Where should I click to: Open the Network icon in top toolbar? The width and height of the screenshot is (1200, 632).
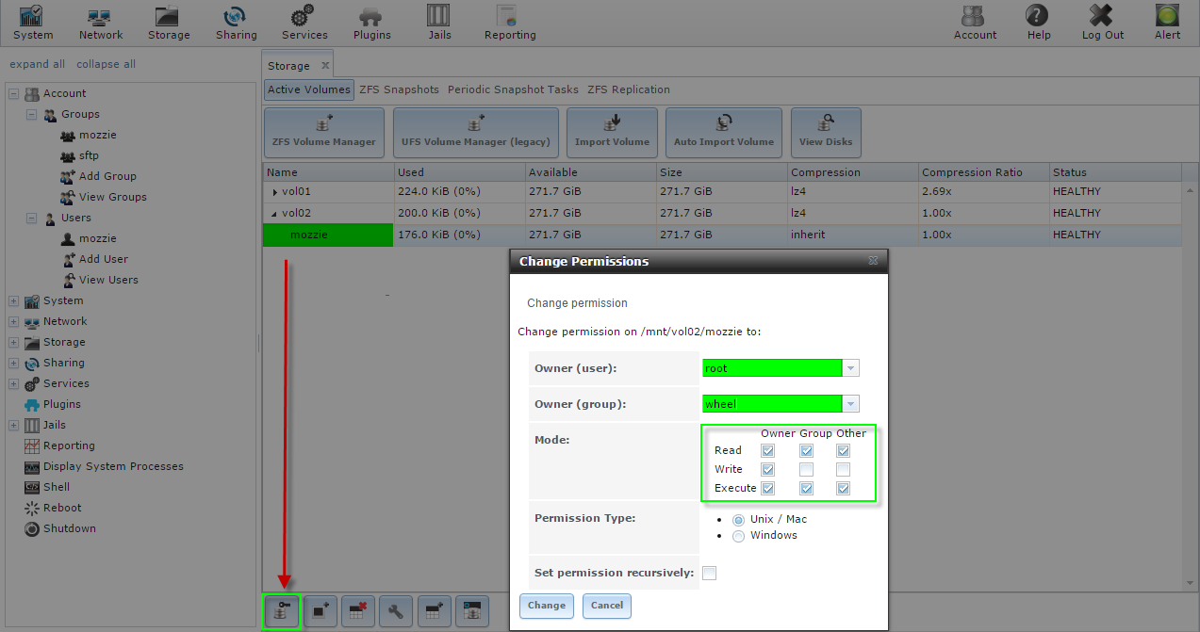tap(100, 22)
